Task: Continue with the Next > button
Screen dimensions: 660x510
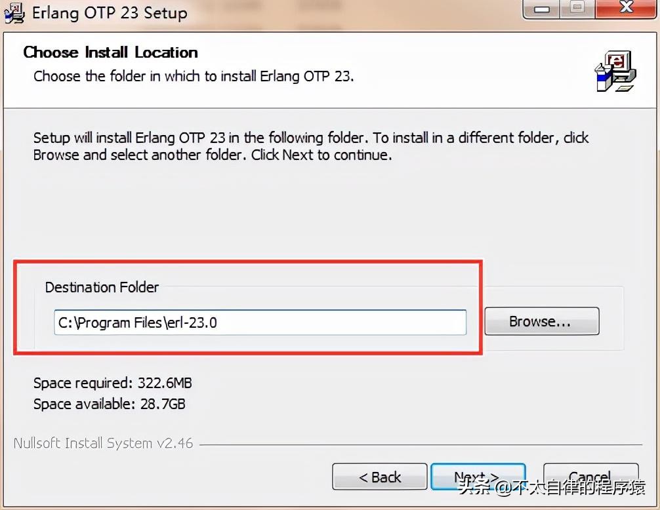Action: click(x=478, y=477)
